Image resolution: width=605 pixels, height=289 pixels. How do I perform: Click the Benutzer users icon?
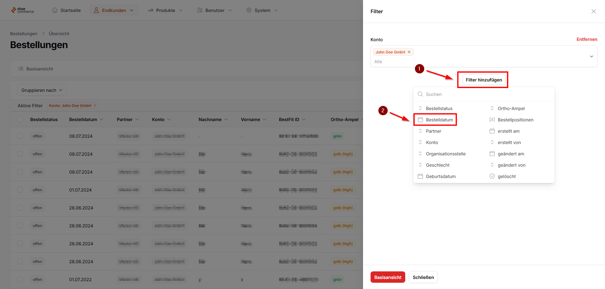coord(200,10)
